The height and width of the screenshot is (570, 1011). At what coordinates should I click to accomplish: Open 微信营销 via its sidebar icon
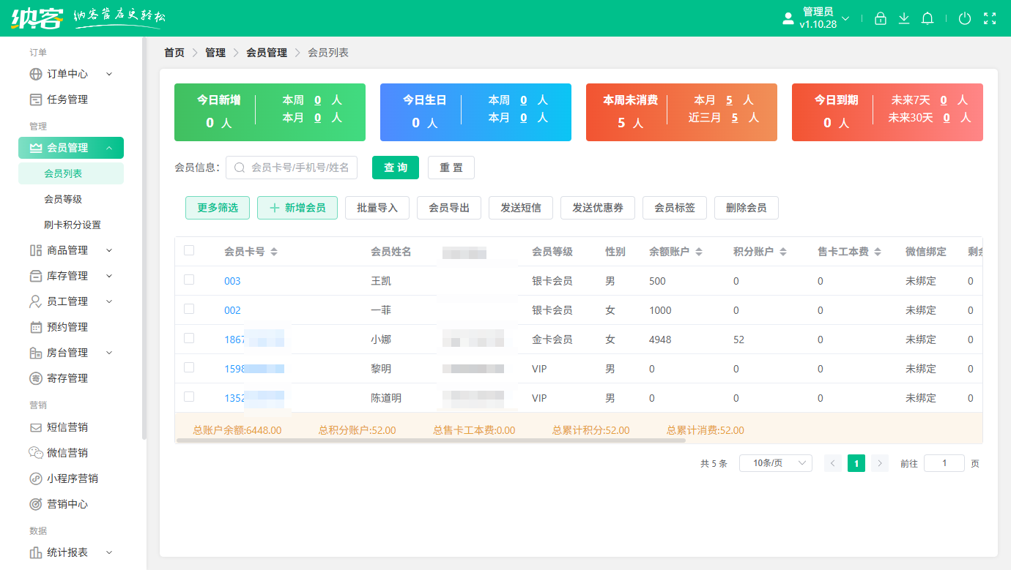tap(36, 453)
